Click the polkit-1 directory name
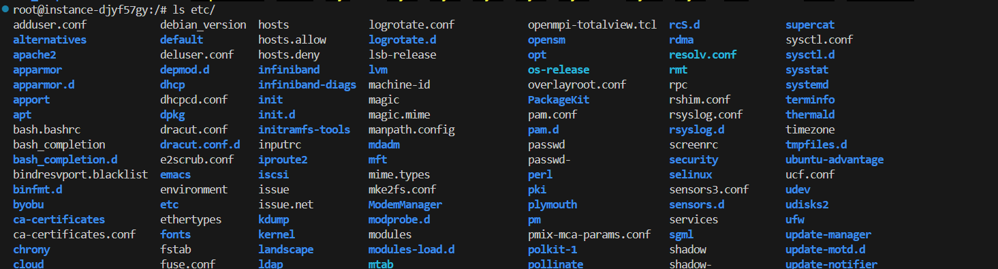Image resolution: width=998 pixels, height=269 pixels. 552,249
